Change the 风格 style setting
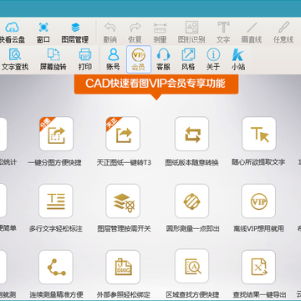Viewport: 301px width, 301px height. [188, 59]
